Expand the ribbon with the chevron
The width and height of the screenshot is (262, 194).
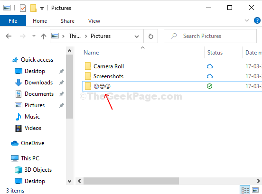(x=247, y=20)
